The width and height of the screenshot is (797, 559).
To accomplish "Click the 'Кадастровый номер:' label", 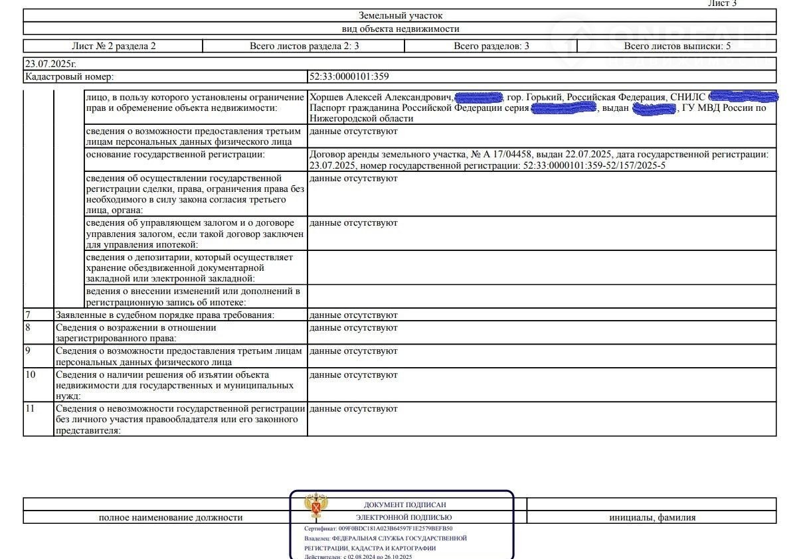I will tap(70, 76).
